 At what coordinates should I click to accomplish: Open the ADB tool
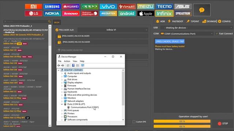point(161,21)
